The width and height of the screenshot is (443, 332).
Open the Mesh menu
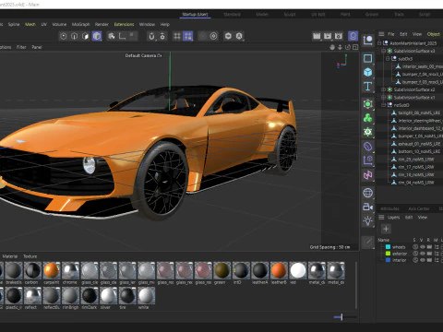30,24
